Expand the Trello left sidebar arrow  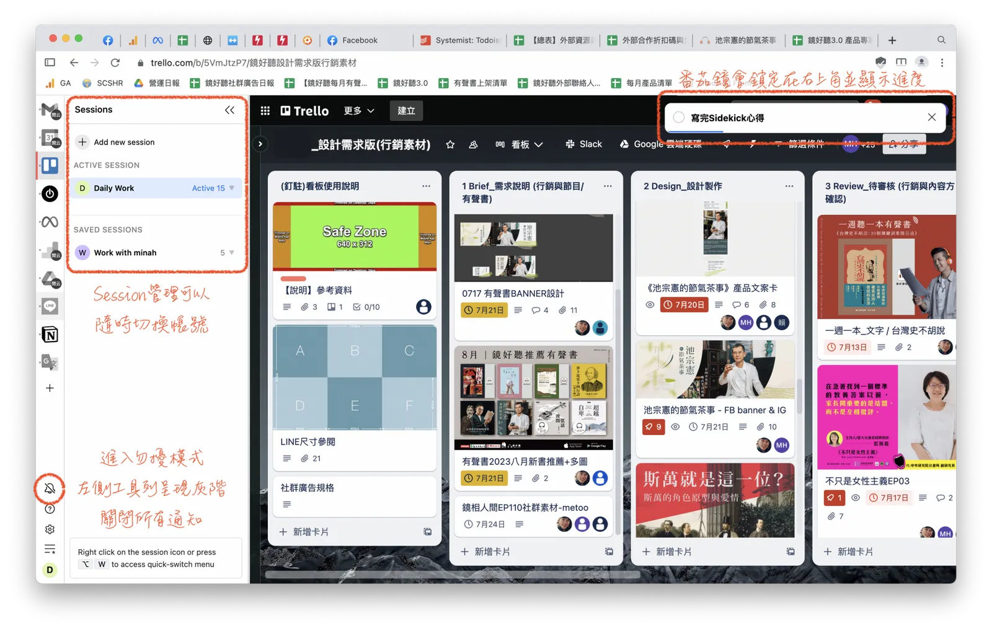pos(260,144)
